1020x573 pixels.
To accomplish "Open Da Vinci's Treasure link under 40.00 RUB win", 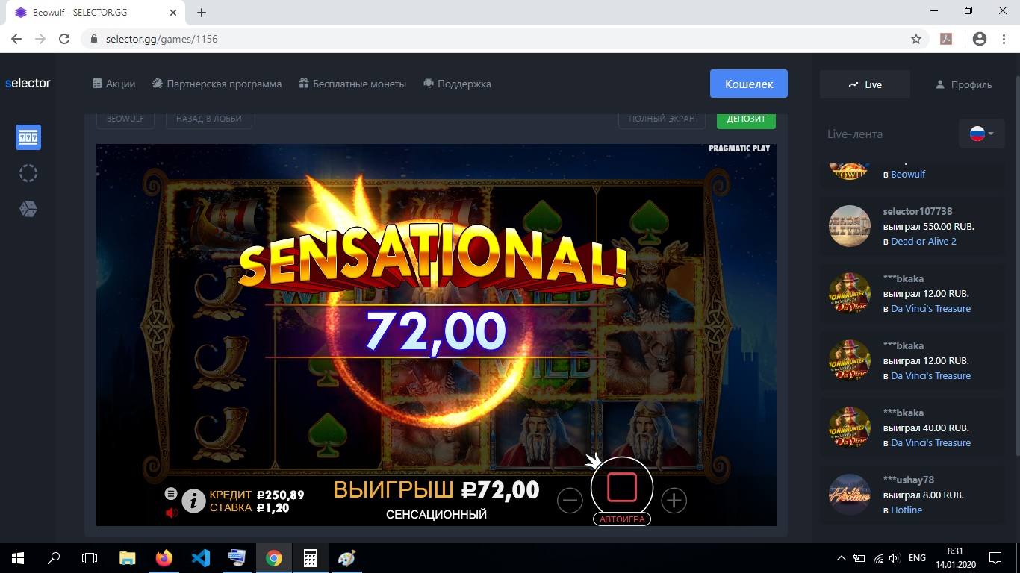I will pos(931,442).
